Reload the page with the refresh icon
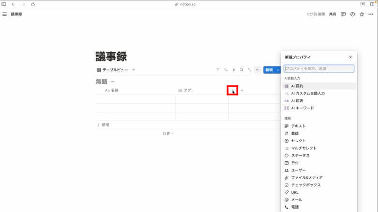The height and width of the screenshot is (212, 378). pos(33,4)
